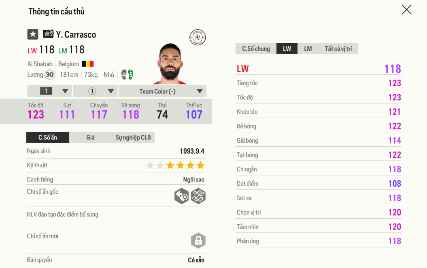Click the green strong foot 5 icon
This screenshot has width=427, height=268.
(130, 74)
